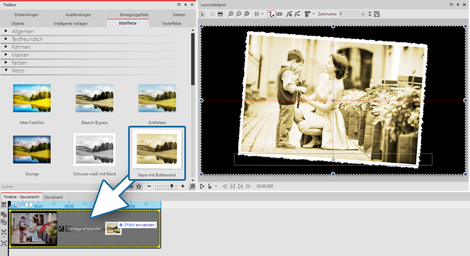Expand the Allgemein effects category
470x256 pixels.
pos(6,31)
